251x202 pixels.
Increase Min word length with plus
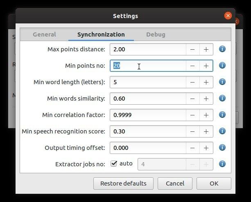point(206,82)
